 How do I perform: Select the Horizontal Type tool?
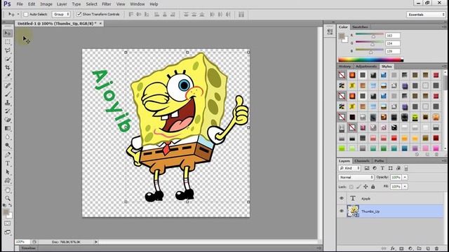pos(8,163)
